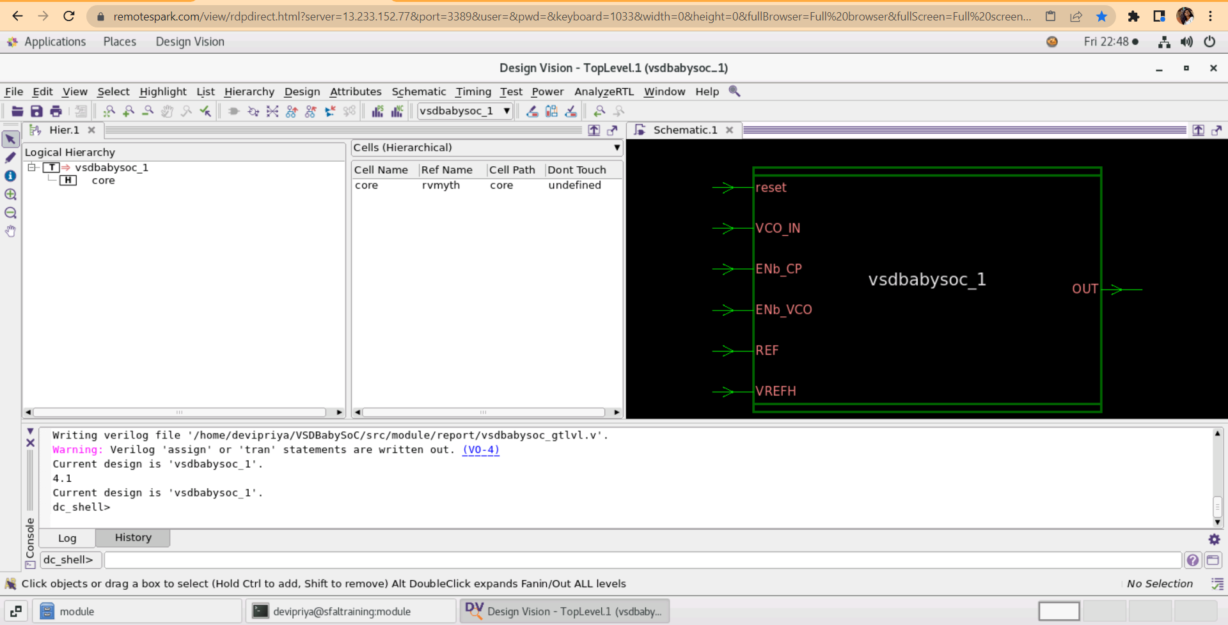
Task: Open the vsdbabysoc_1 design selector dropdown
Action: (x=506, y=111)
